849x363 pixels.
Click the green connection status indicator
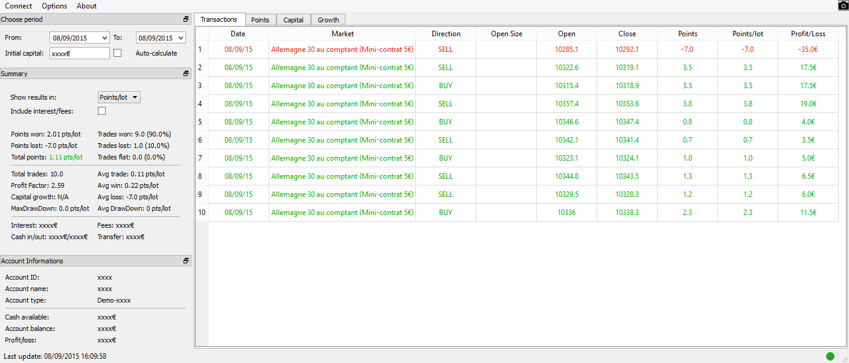pos(830,356)
